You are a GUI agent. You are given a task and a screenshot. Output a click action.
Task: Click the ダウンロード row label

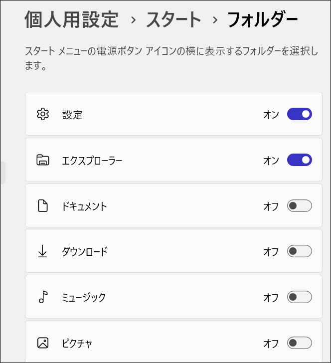(x=84, y=252)
